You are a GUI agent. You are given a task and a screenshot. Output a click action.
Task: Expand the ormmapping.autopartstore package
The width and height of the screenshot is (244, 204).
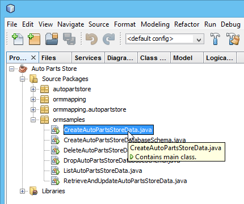point(33,109)
